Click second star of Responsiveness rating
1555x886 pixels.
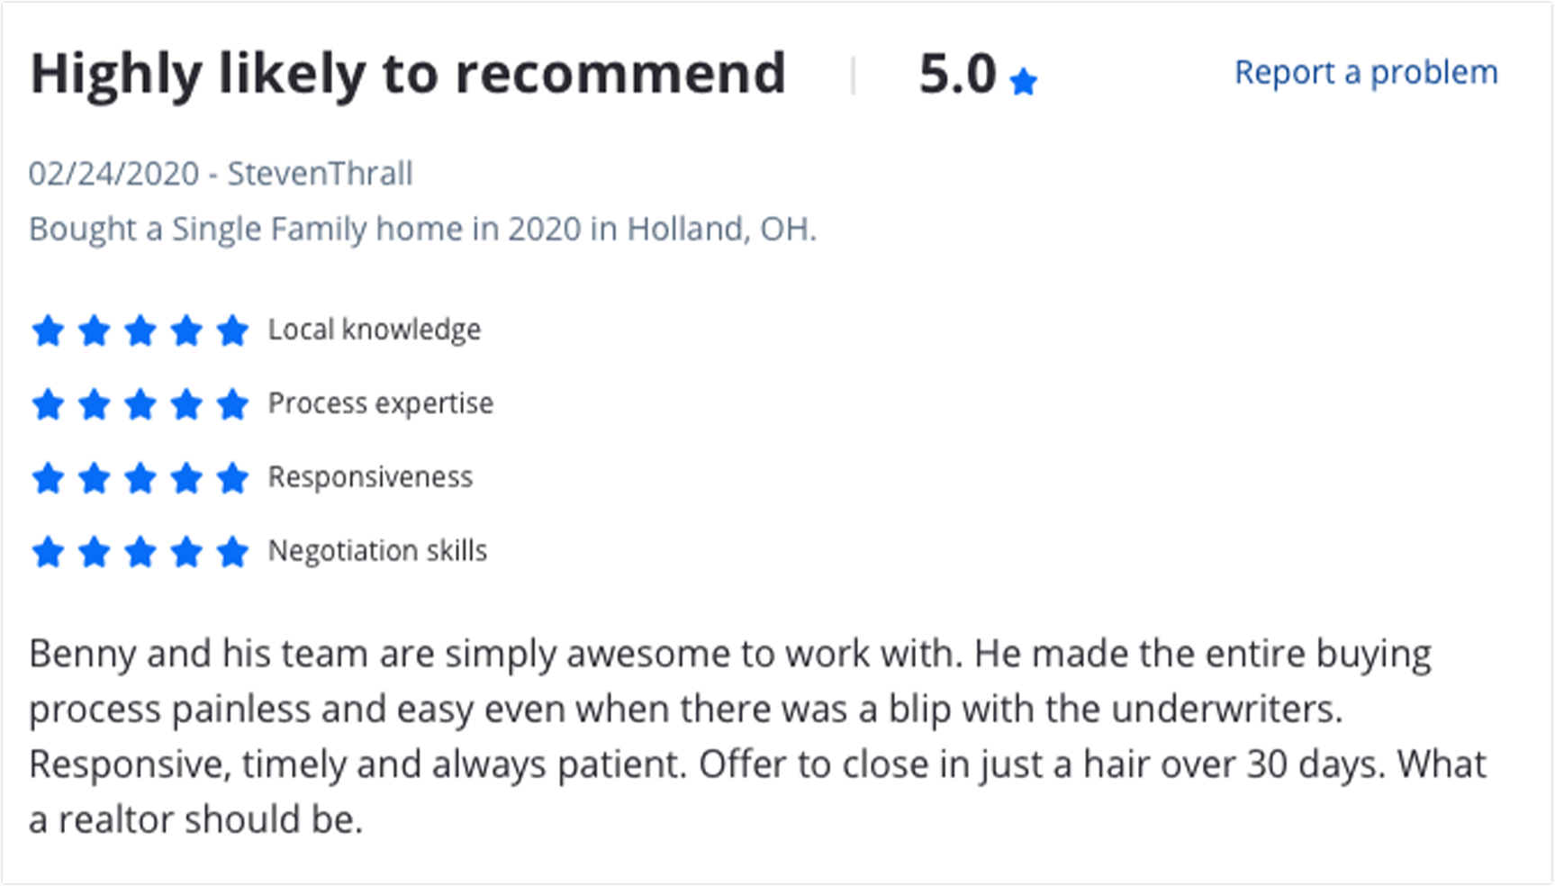coord(95,478)
